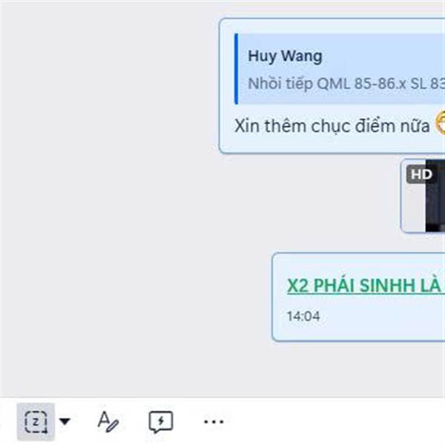Click the blank toolbar area right of ellipsis
445x445 pixels.
335,422
